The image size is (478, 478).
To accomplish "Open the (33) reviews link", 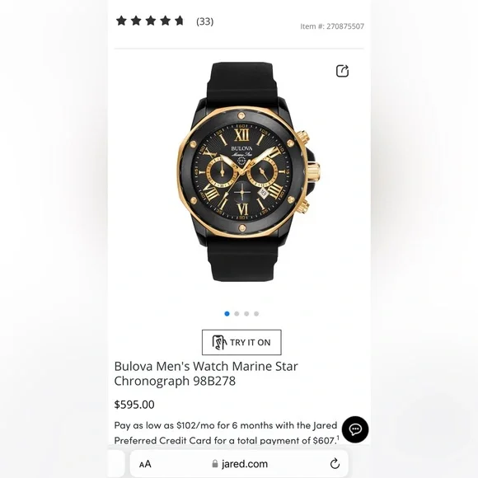I will (205, 21).
